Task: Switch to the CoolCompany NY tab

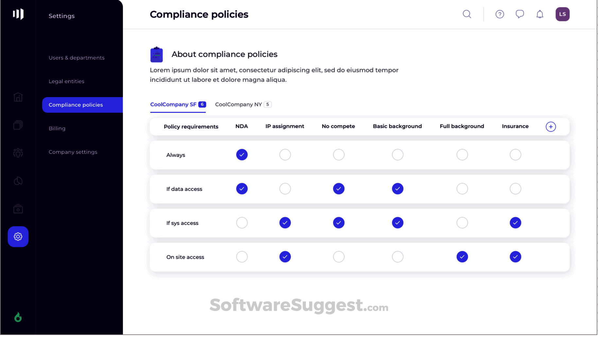Action: tap(243, 104)
